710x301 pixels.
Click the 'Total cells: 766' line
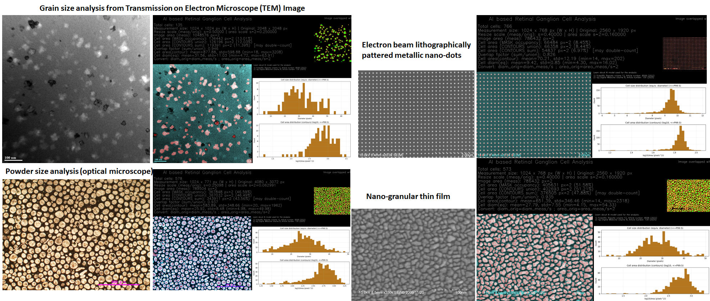[x=495, y=26]
